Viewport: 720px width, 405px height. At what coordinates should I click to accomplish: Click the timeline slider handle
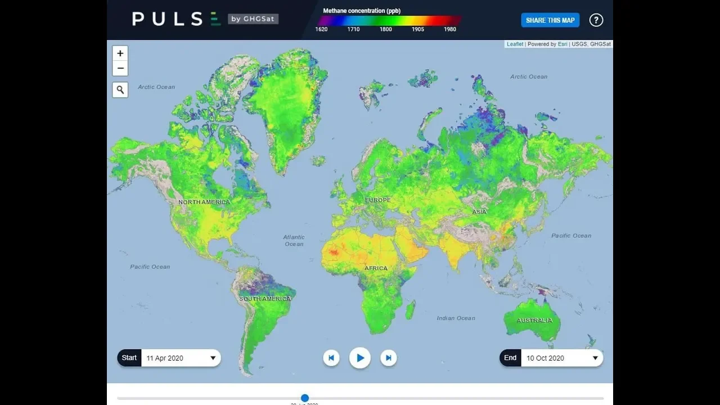[305, 398]
